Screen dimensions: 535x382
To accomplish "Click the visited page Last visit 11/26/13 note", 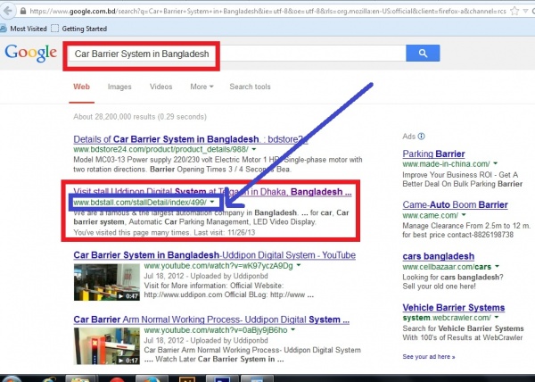I will click(x=164, y=232).
